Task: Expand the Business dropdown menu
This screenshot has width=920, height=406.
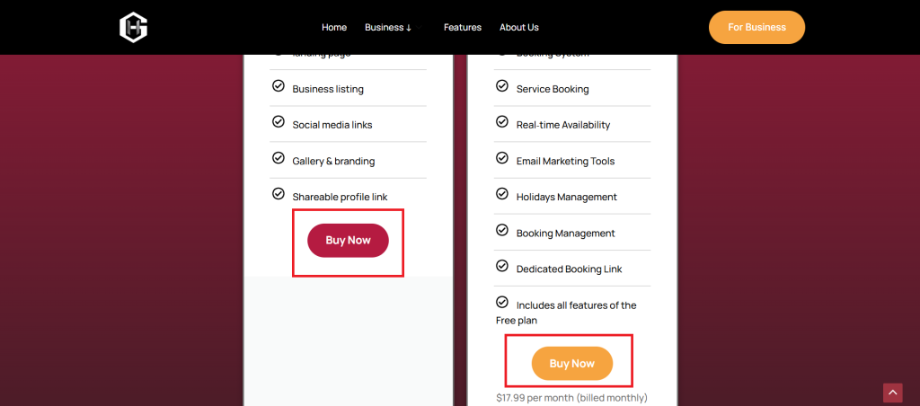Action: [x=388, y=28]
